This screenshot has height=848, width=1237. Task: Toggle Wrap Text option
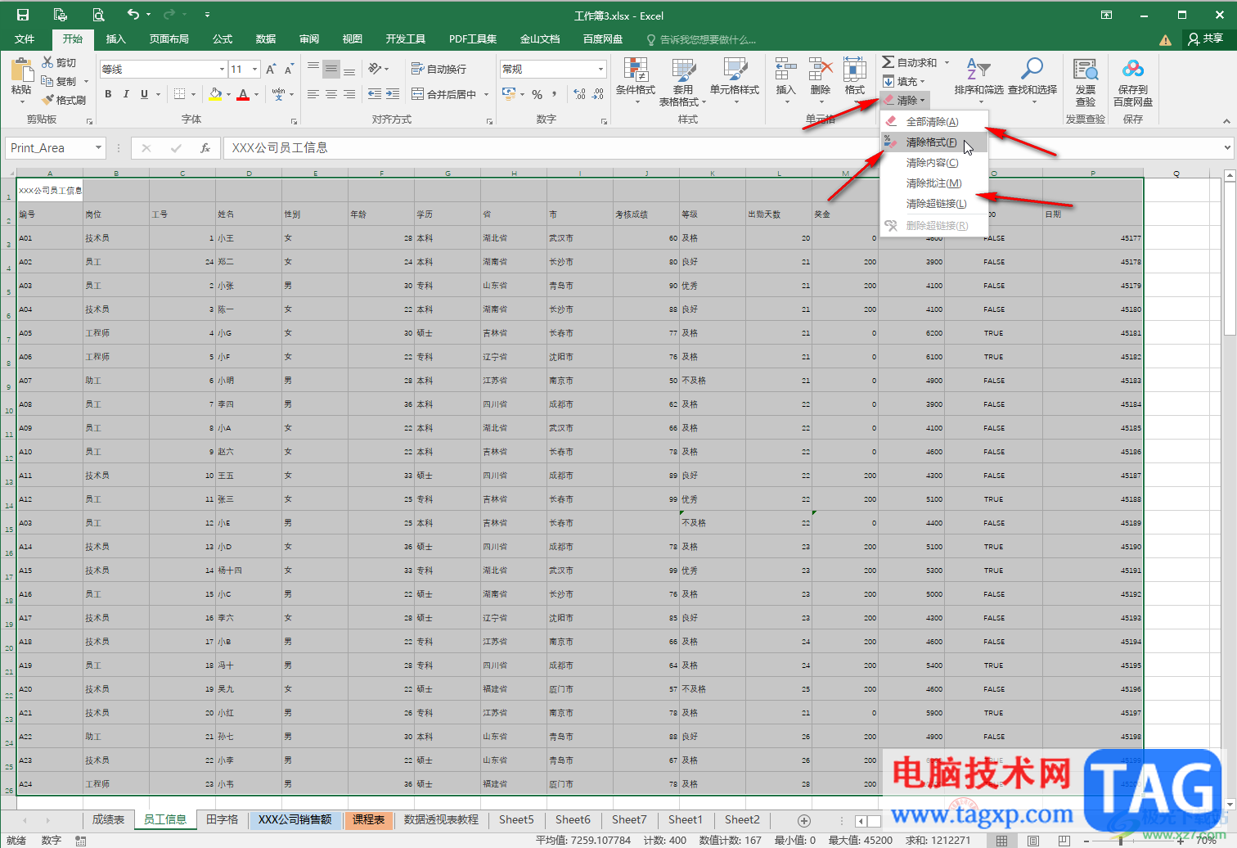(x=439, y=69)
